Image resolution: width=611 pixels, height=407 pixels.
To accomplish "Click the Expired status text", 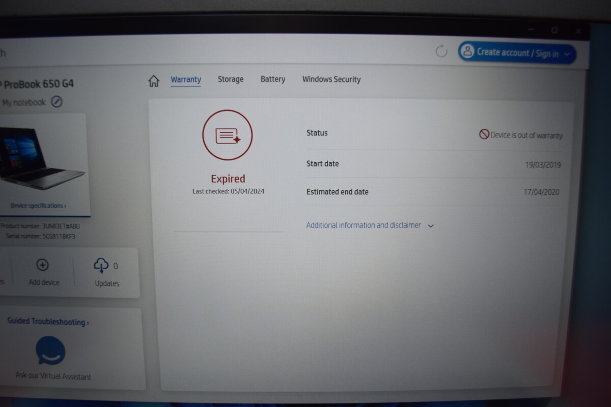I will [x=228, y=179].
